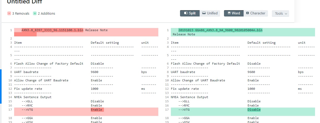Switch to Split view mode
Screen dimensions: 320x123
coord(190,13)
